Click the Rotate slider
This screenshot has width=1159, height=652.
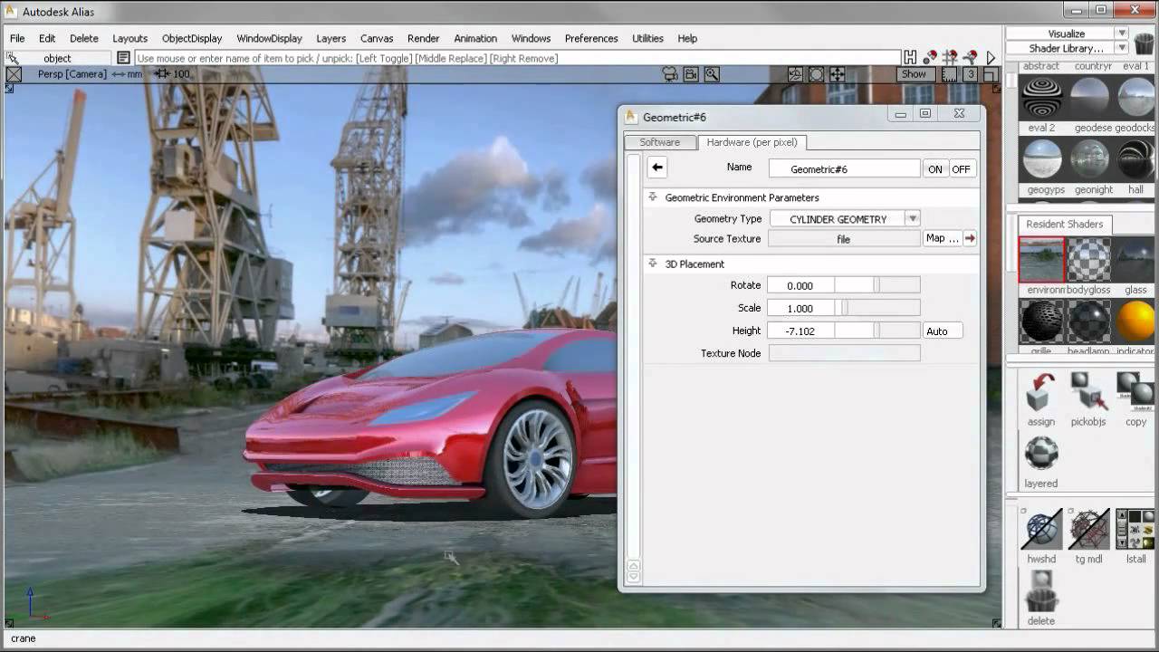click(x=876, y=284)
